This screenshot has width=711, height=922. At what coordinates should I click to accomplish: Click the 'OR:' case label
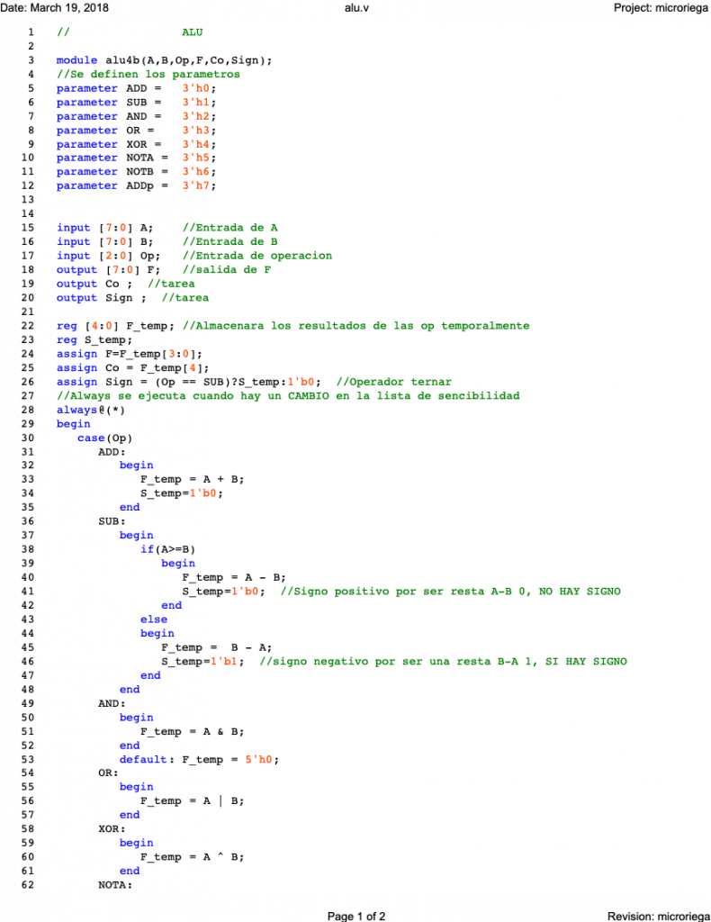click(x=108, y=773)
